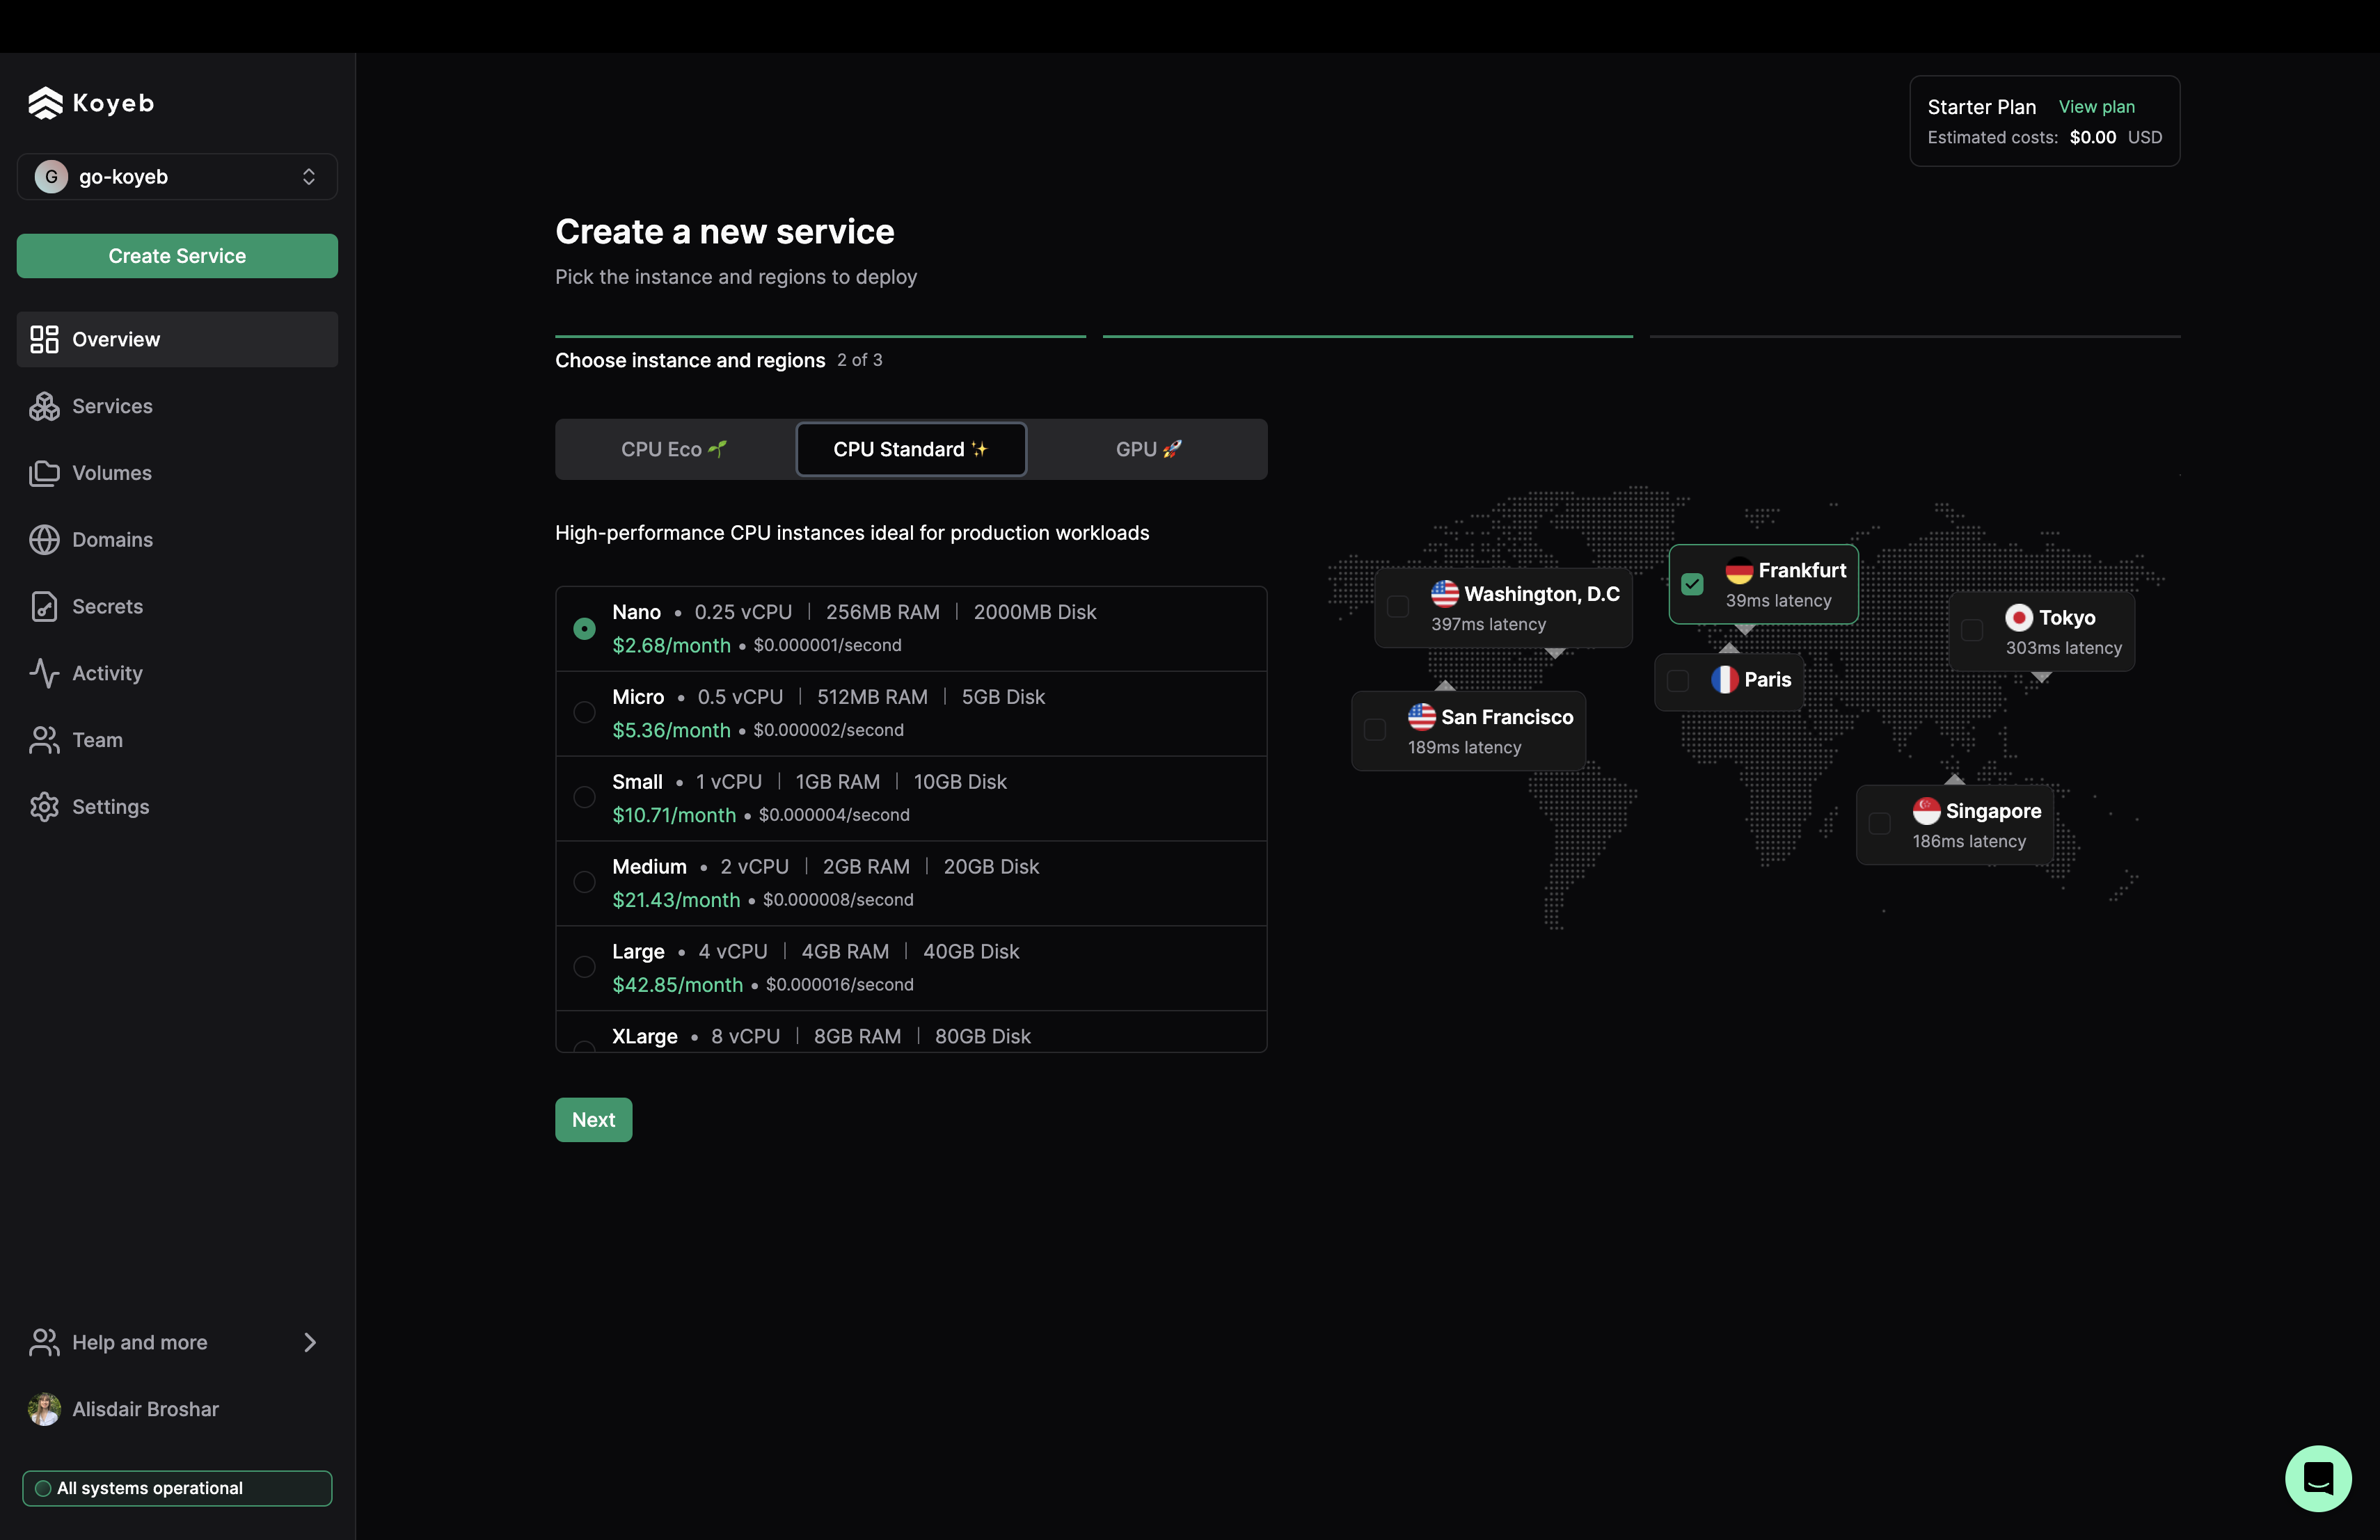Screen dimensions: 2380x1540
Task: Open Alisdair Broshar user menu
Action: click(x=177, y=1409)
